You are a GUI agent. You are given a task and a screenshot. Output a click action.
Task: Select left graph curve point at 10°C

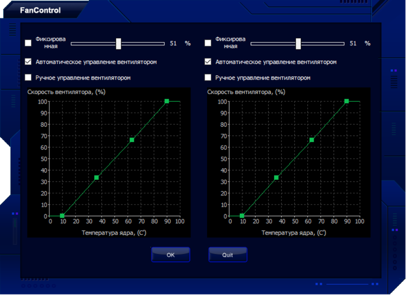coord(62,216)
